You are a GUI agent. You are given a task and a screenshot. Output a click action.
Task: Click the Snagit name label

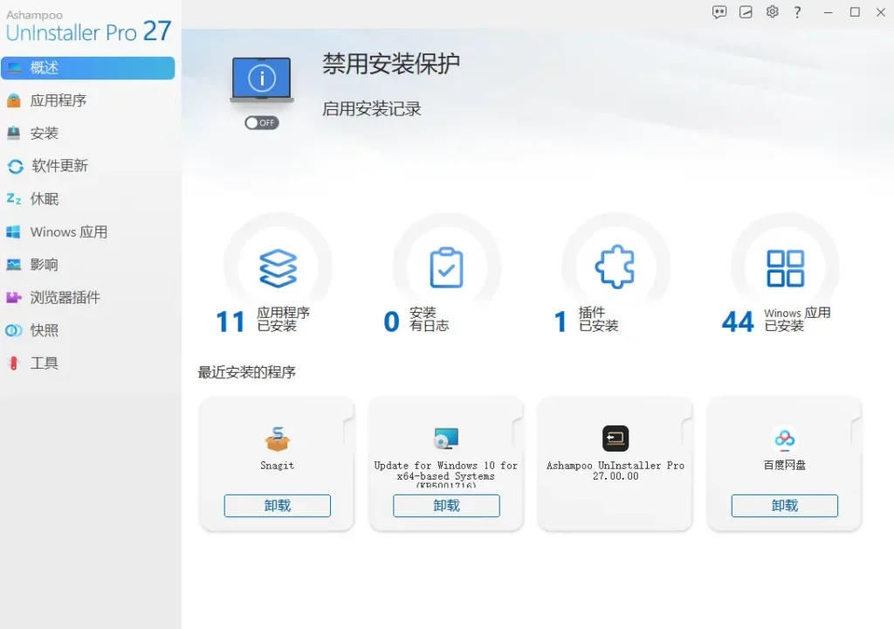[277, 466]
